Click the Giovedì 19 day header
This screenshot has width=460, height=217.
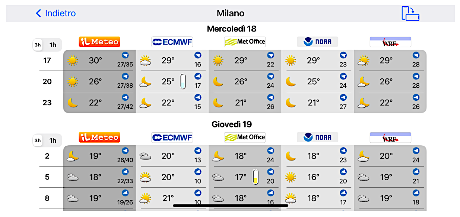[232, 124]
